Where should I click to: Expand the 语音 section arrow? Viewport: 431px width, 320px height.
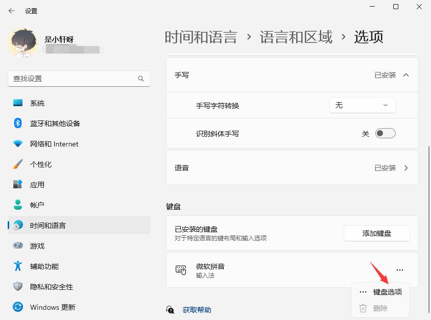click(x=406, y=168)
